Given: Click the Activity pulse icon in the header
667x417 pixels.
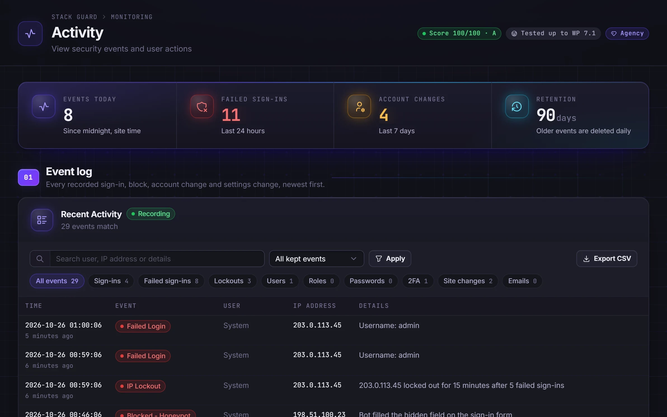Looking at the screenshot, I should (x=30, y=34).
